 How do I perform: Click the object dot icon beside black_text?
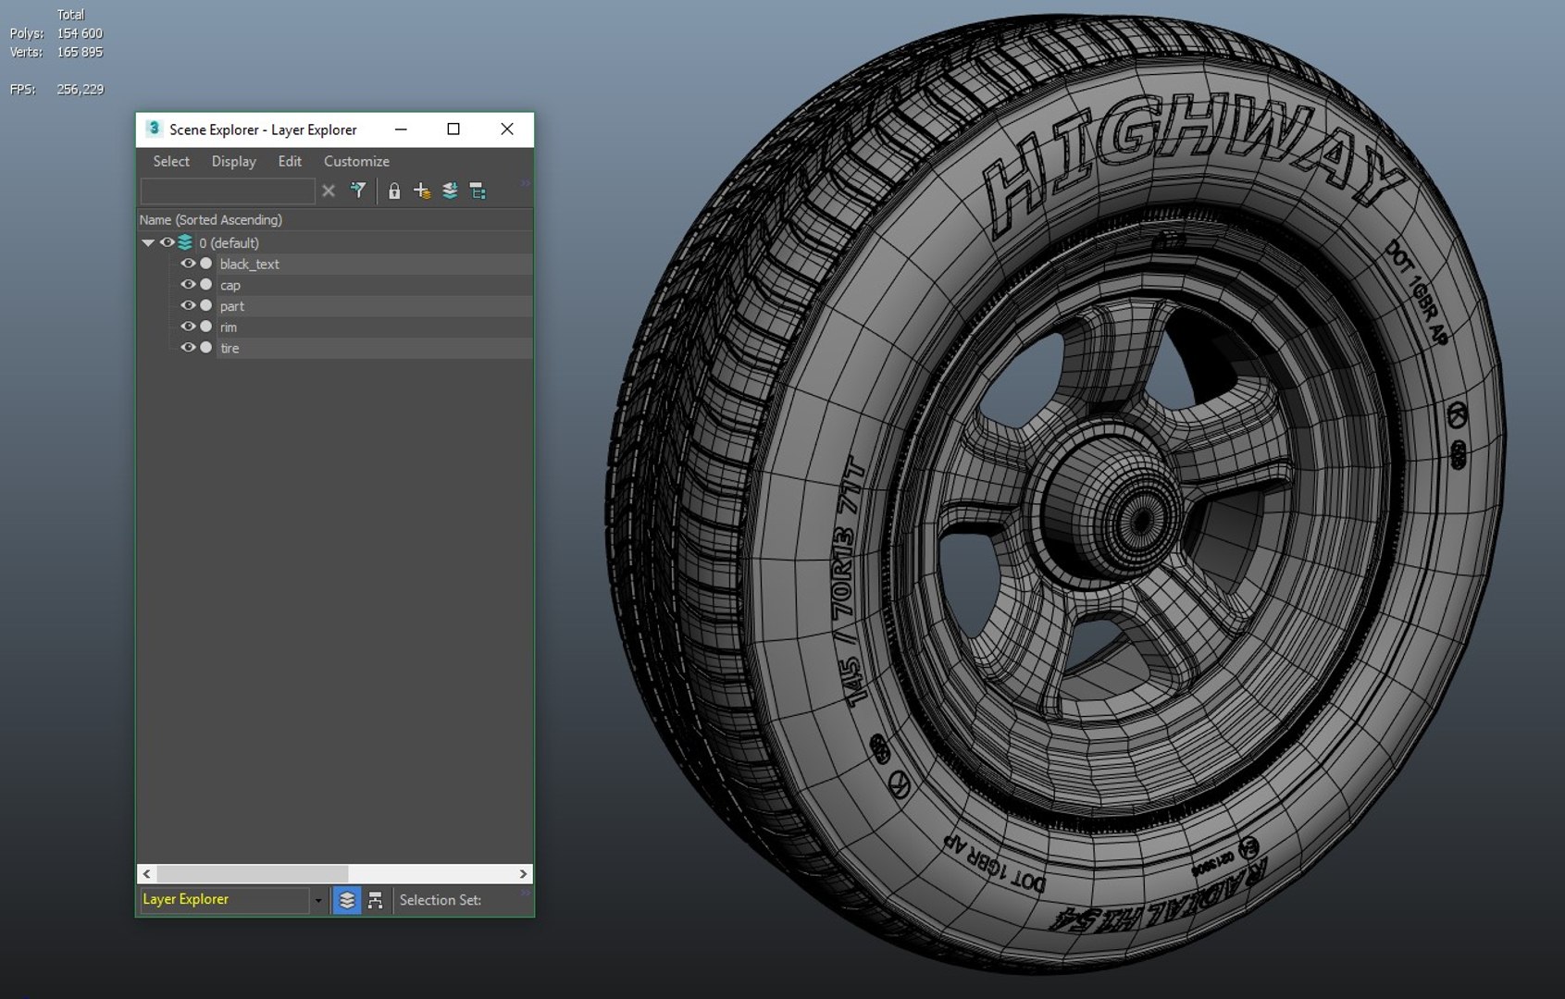pyautogui.click(x=206, y=264)
